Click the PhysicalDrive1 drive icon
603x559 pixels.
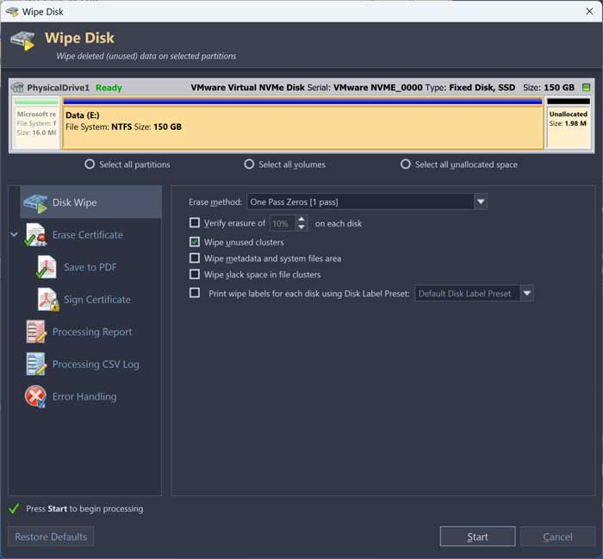pos(18,87)
